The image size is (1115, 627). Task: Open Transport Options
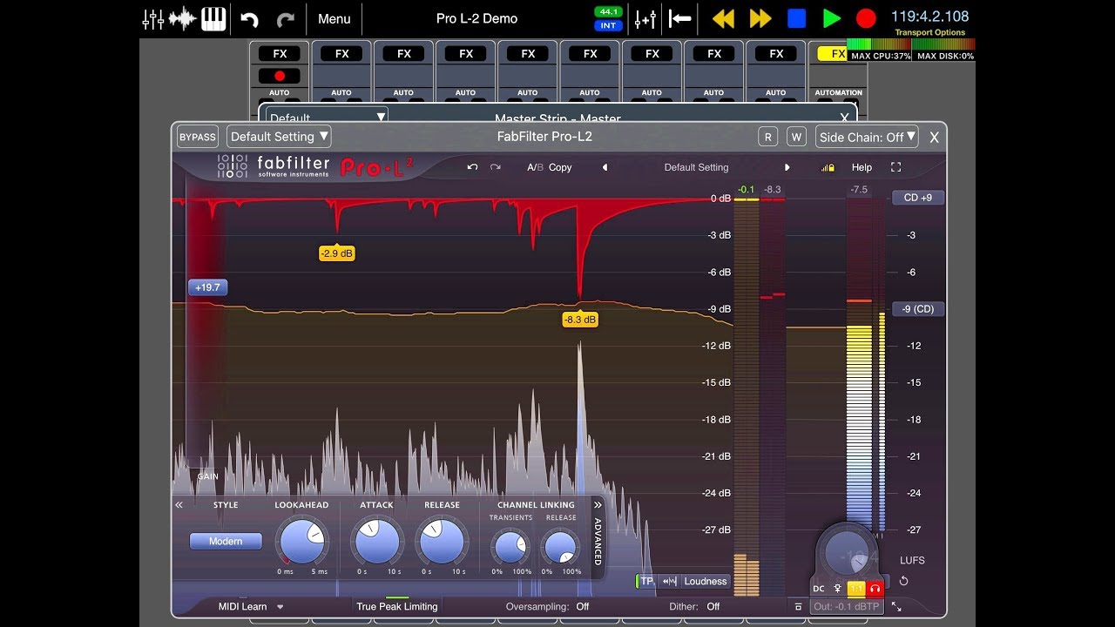tap(929, 32)
